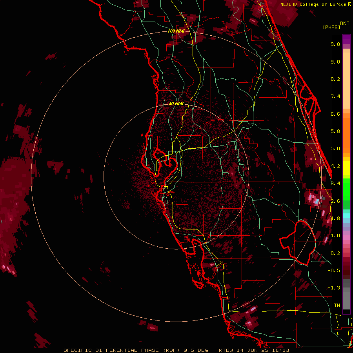Pick the yellow segment of the color bar
Screen dimensions: 353x353
click(346, 168)
